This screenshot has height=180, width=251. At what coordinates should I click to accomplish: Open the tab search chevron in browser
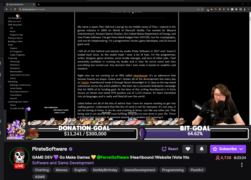tap(231, 4)
